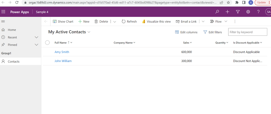This screenshot has width=271, height=114.
Task: Click the browser Update button
Action: tap(262, 2)
